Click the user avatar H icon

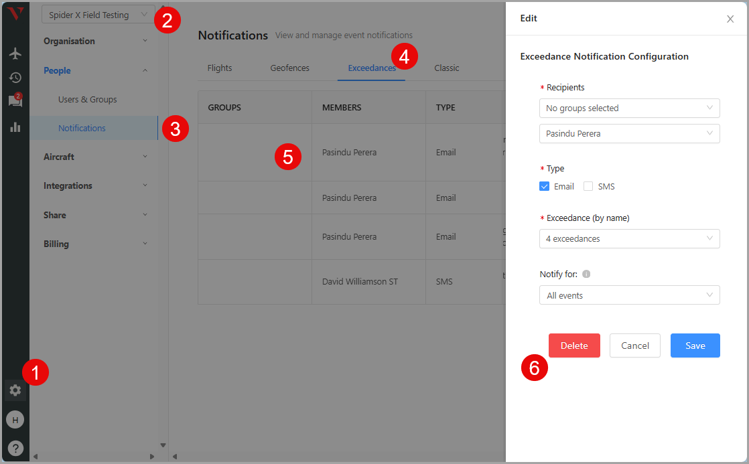[15, 420]
